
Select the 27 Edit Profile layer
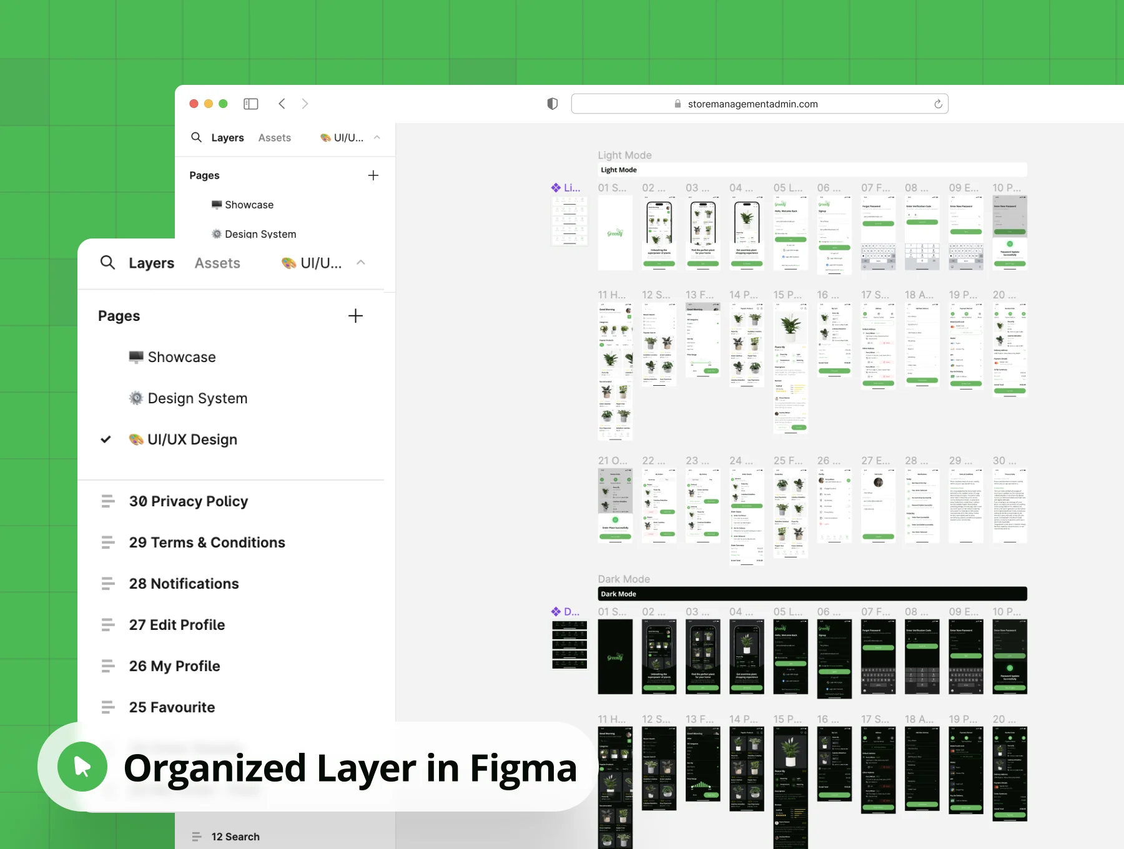(177, 625)
